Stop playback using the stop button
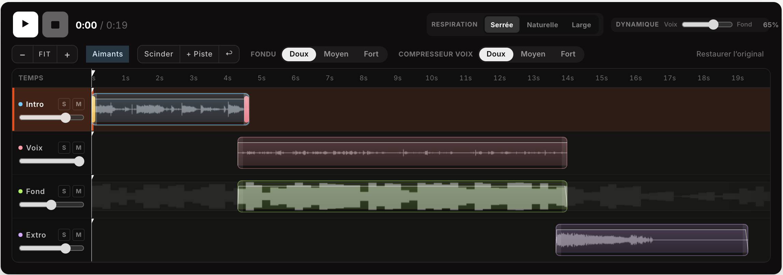Image resolution: width=783 pixels, height=275 pixels. pos(55,25)
